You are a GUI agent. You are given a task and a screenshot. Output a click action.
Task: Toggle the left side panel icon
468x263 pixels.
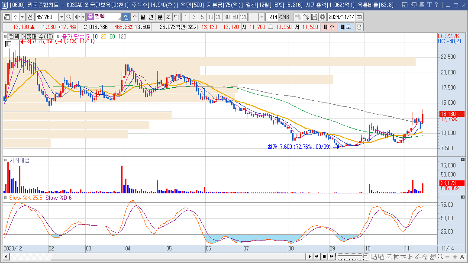pos(6,17)
